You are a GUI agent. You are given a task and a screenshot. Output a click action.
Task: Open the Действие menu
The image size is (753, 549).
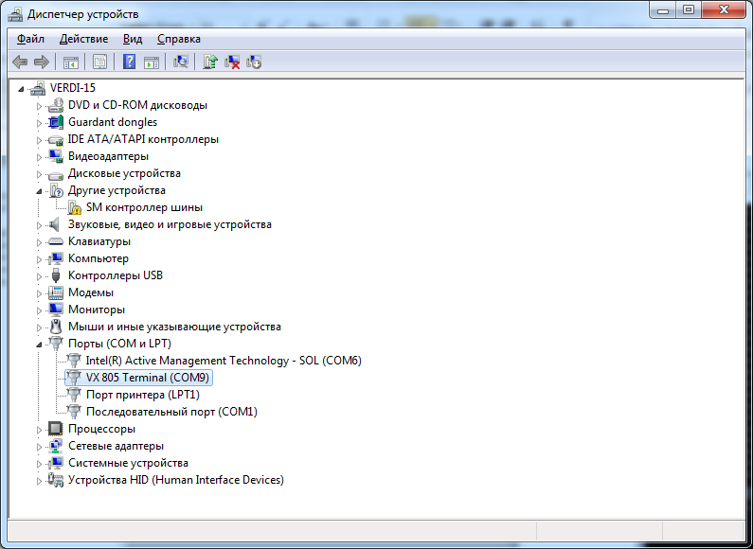[83, 39]
